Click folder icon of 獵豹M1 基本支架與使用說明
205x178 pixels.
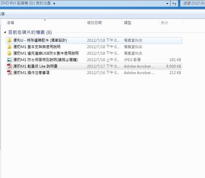coord(9,47)
